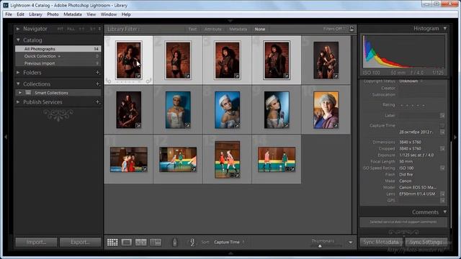Screen dimensions: 461x259
Task: Click the grid vertical scrollbar
Action: (354, 135)
